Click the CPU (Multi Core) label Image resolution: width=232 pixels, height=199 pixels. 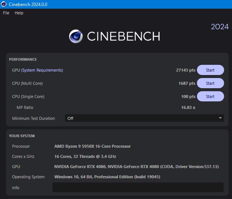pos(28,83)
